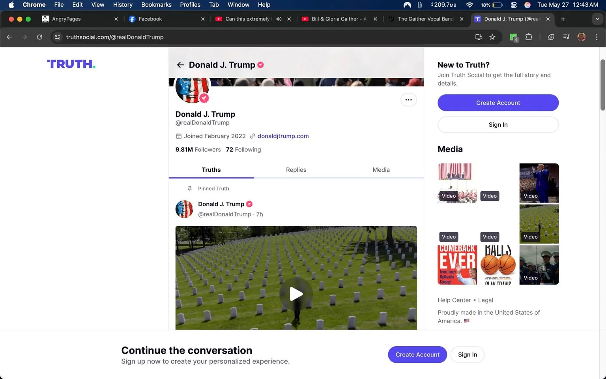The width and height of the screenshot is (606, 379).
Task: Click the install app icon in address bar
Action: (x=479, y=37)
